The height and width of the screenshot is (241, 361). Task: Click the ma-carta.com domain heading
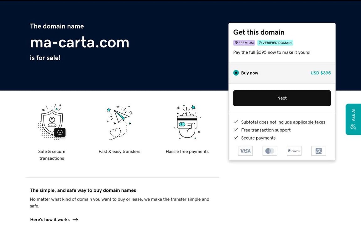[80, 42]
